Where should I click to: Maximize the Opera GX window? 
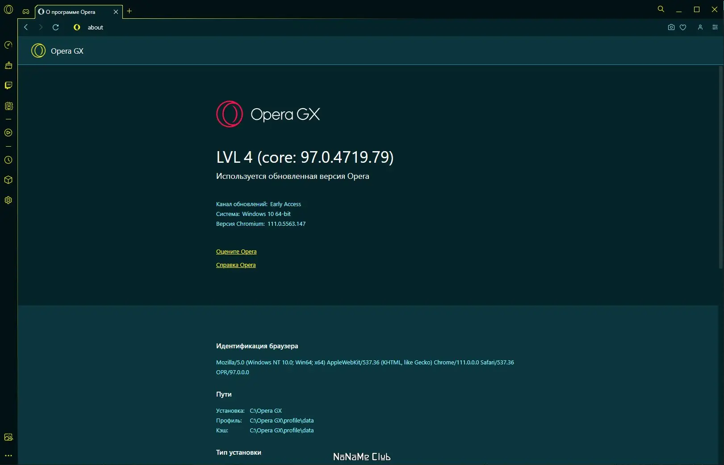point(697,9)
